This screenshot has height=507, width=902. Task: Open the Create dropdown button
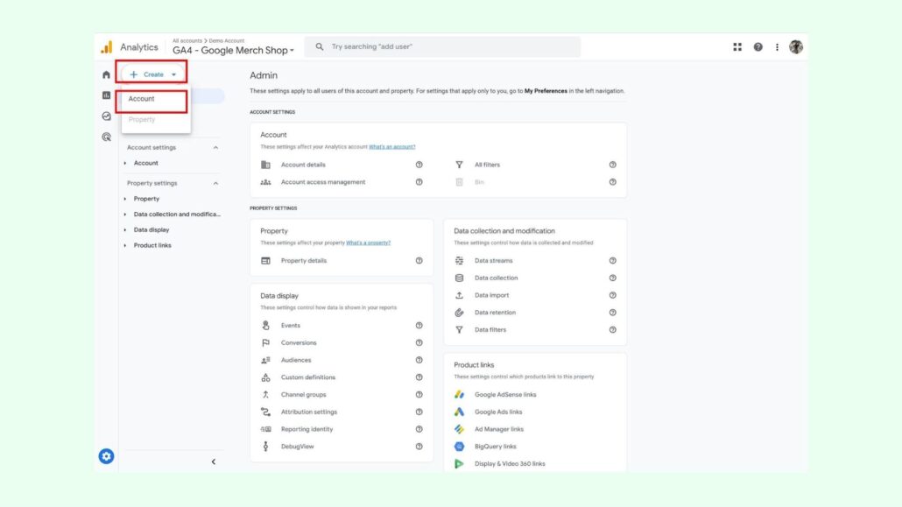coord(152,74)
